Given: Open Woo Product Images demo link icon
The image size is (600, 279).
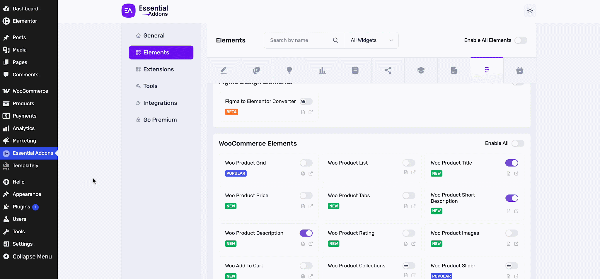Looking at the screenshot, I should pos(517,244).
